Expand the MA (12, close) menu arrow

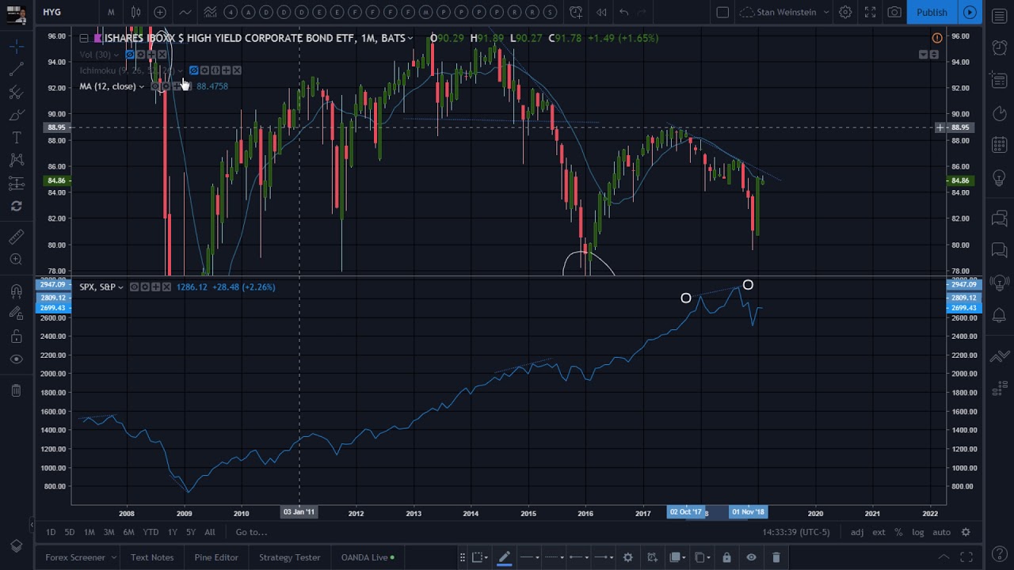click(x=141, y=86)
